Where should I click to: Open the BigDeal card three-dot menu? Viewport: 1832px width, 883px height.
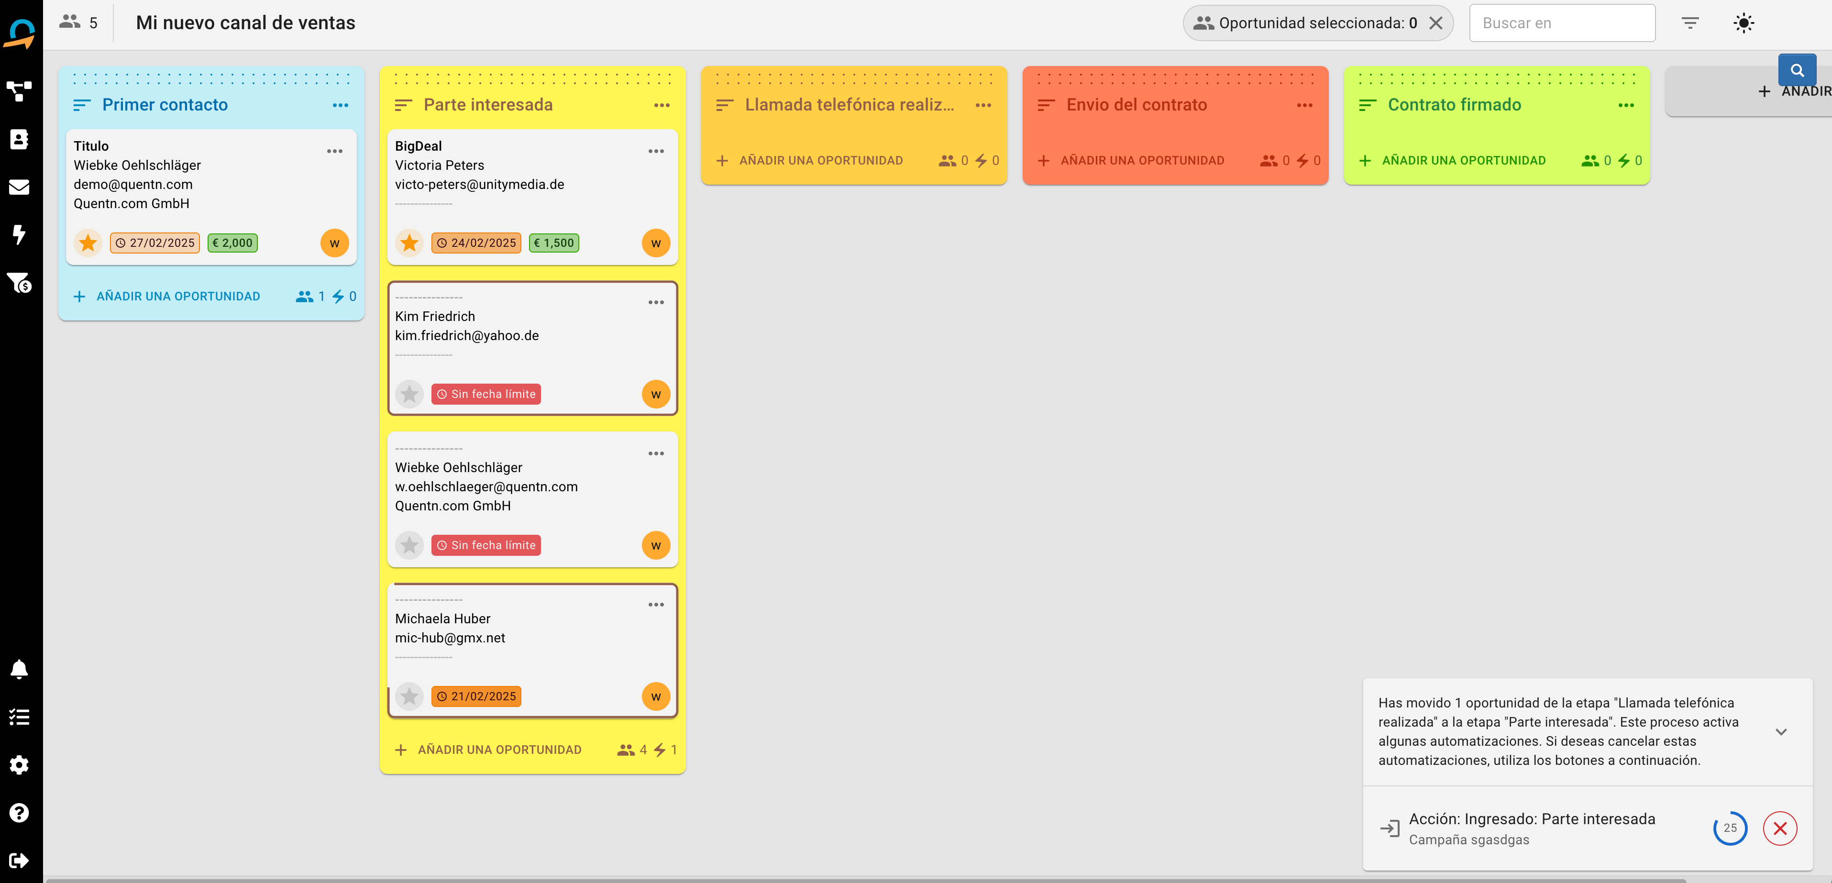coord(656,152)
